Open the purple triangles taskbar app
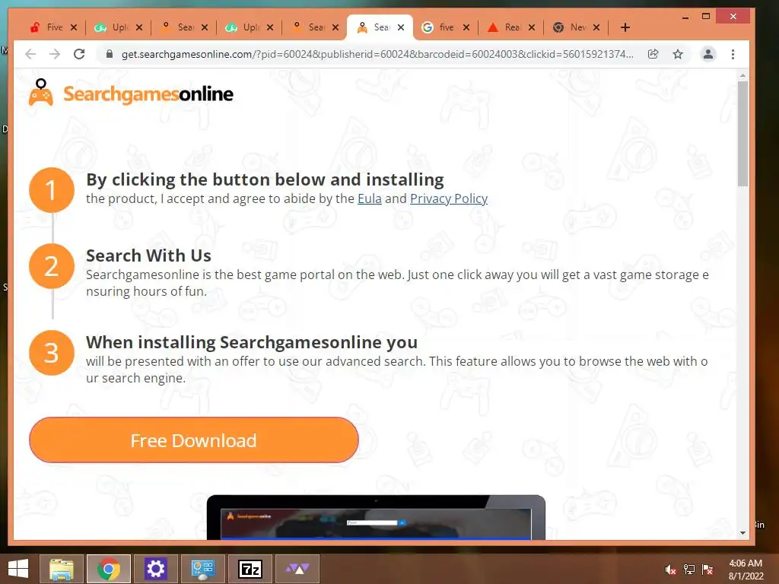779x584 pixels. (297, 569)
